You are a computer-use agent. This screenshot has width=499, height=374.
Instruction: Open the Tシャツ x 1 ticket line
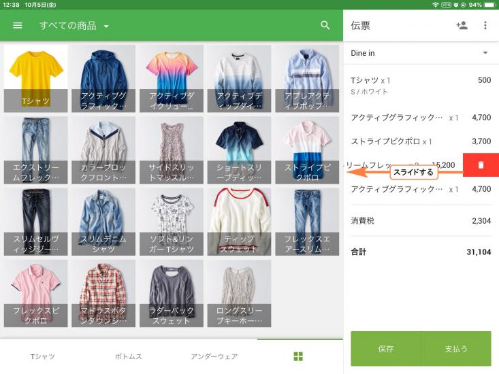[421, 86]
